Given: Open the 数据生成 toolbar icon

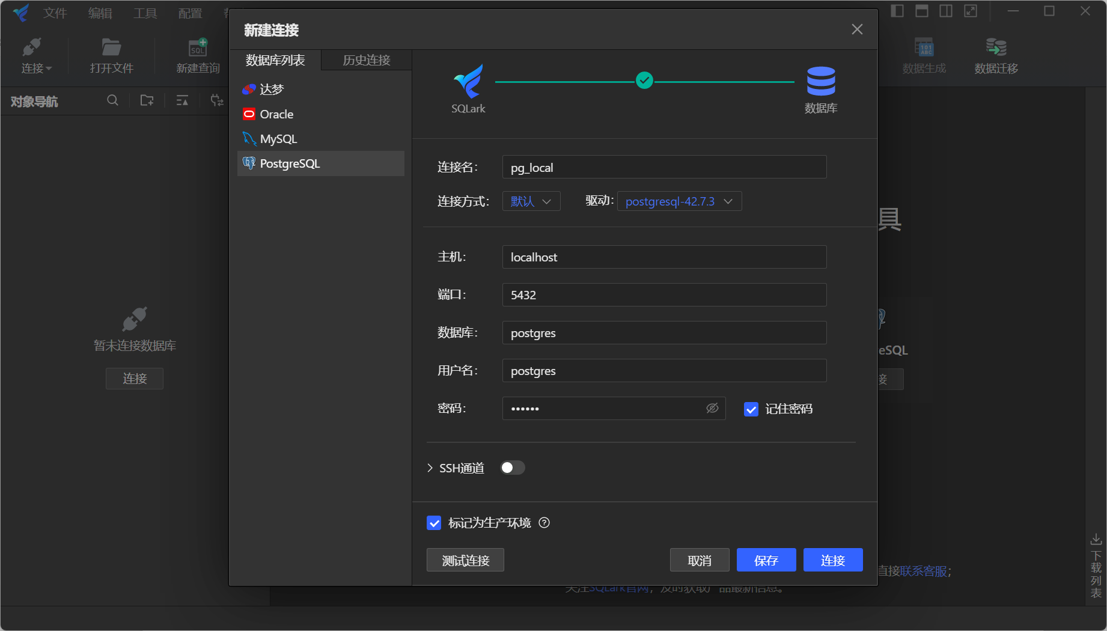Looking at the screenshot, I should (x=924, y=47).
